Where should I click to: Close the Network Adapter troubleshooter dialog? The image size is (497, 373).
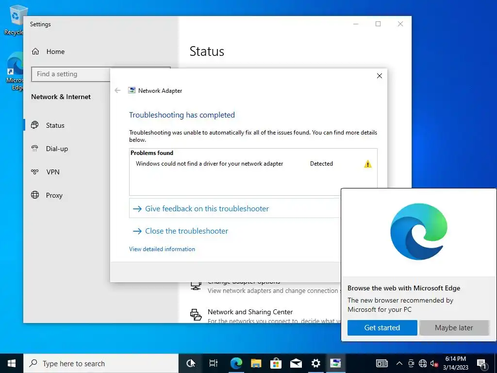pyautogui.click(x=380, y=75)
